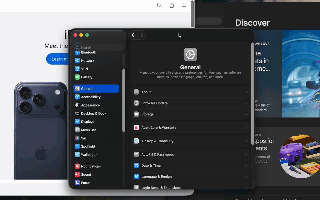Screen dimensions: 320x200
Task: Click Learn more button on Apple page
Action: click(58, 59)
